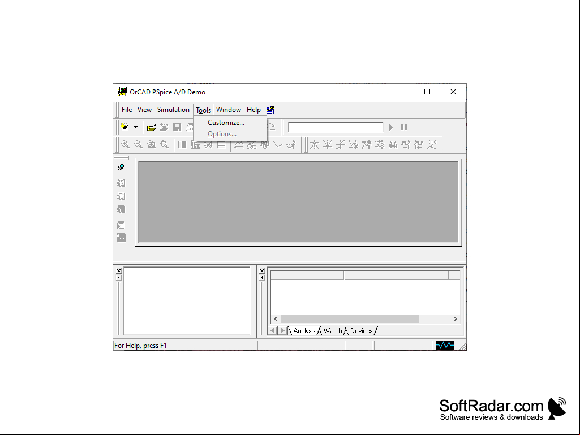Click the Save floppy disk icon

(x=177, y=128)
